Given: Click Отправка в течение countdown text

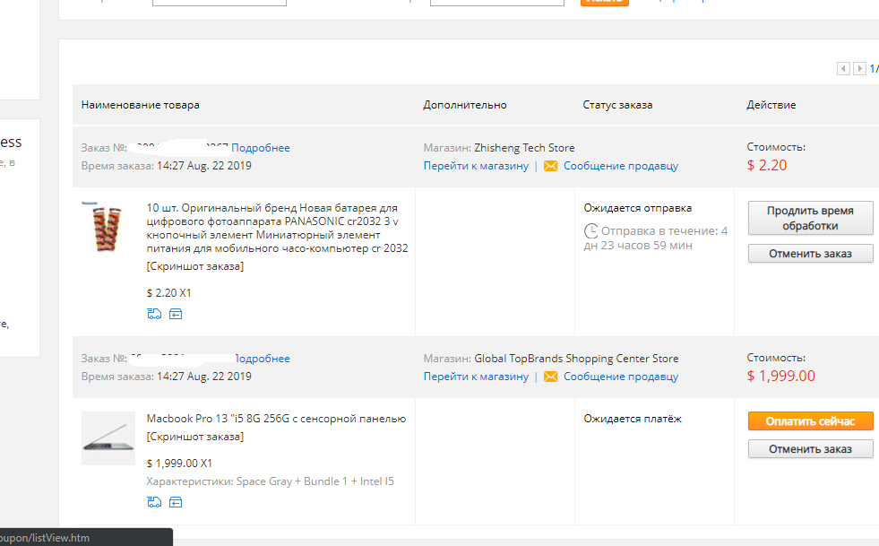Looking at the screenshot, I should coord(656,238).
